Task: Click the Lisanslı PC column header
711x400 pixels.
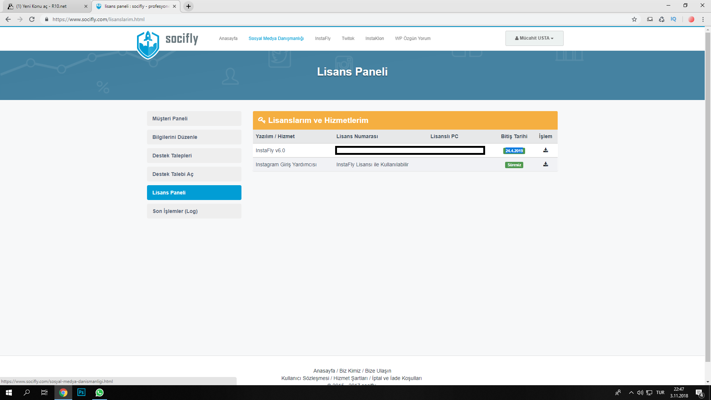Action: pos(444,136)
